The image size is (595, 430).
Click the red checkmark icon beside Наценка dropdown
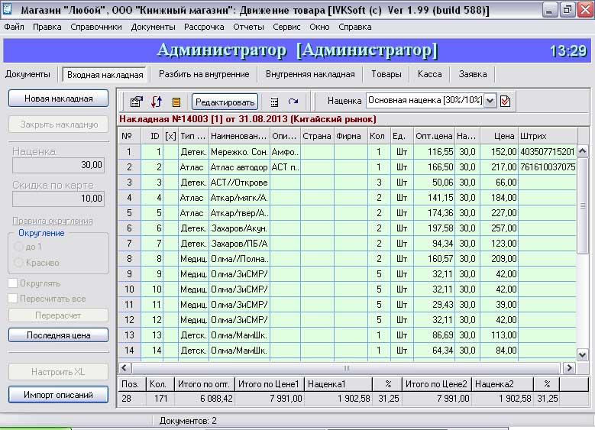tap(505, 102)
